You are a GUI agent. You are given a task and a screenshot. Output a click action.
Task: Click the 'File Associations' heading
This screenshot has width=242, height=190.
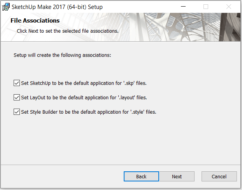[x=35, y=21]
